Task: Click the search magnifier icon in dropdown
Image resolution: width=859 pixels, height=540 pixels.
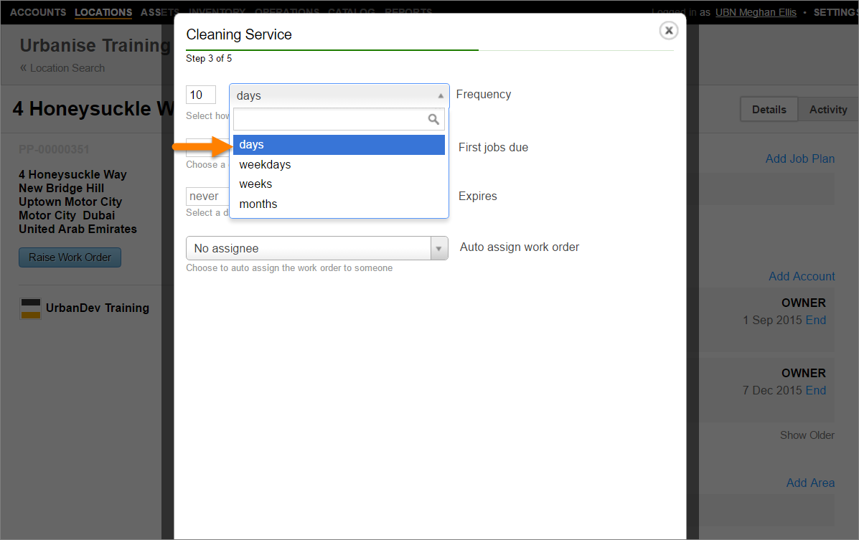Action: click(x=433, y=119)
